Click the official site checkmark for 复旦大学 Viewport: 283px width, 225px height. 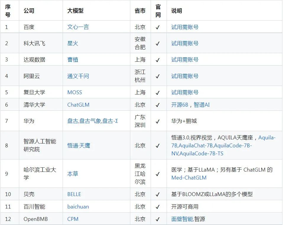point(157,92)
